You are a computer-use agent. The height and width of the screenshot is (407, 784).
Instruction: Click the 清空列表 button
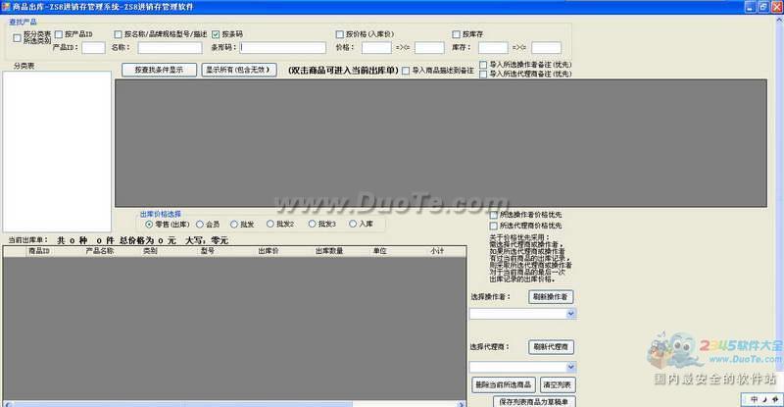coord(557,385)
